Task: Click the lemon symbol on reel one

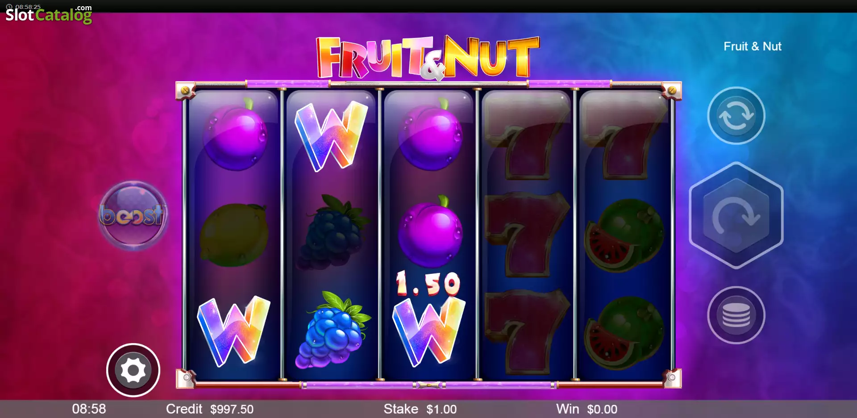Action: pyautogui.click(x=234, y=235)
